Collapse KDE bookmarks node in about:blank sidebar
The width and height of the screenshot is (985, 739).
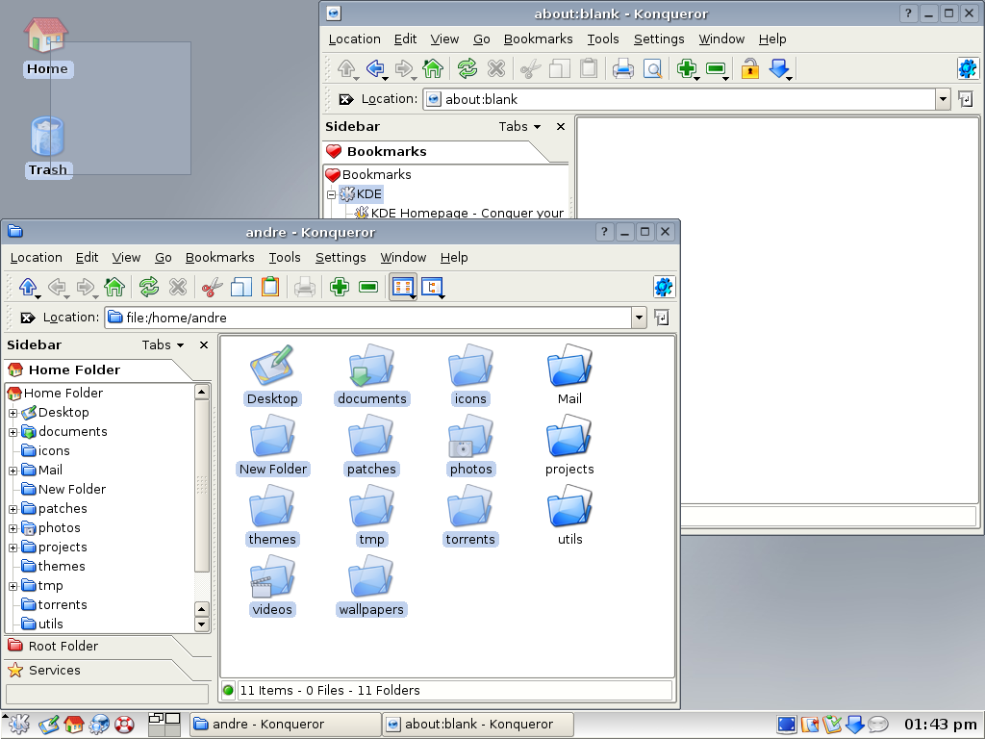(331, 194)
